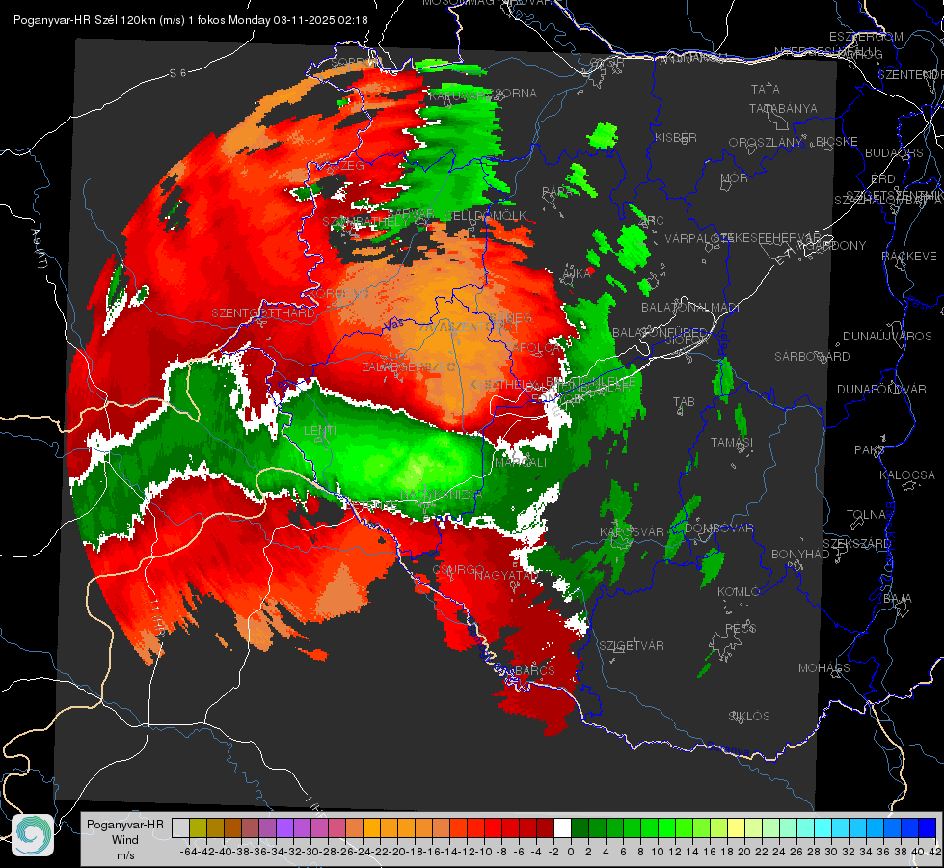Click the VARPALOTA label
This screenshot has height=868, width=944.
[697, 238]
